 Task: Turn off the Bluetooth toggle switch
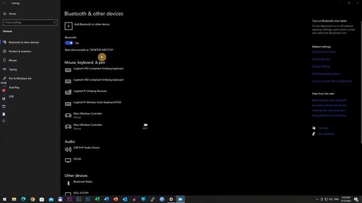69,43
